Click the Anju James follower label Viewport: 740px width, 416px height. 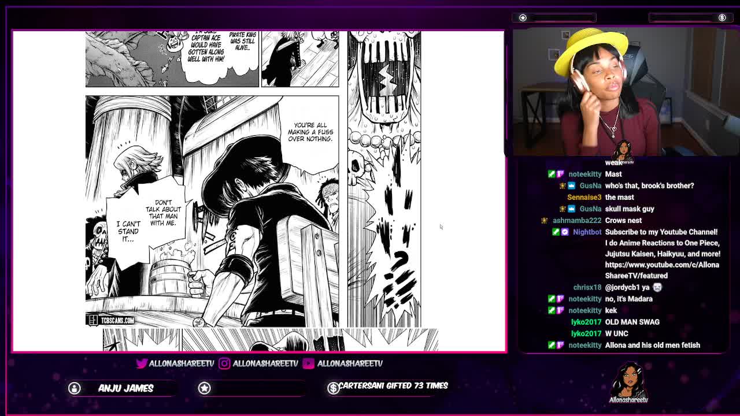[125, 388]
